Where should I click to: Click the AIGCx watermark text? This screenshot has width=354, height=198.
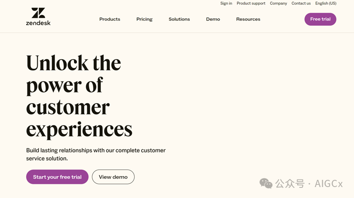[x=329, y=184]
